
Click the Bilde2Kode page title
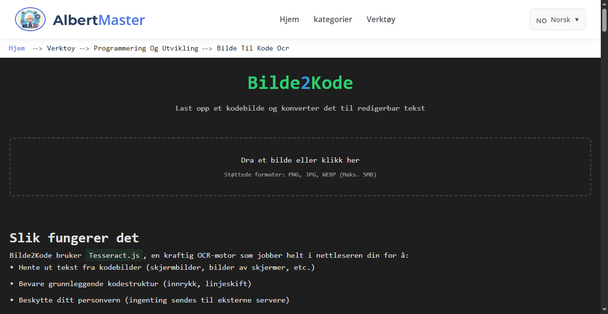300,82
